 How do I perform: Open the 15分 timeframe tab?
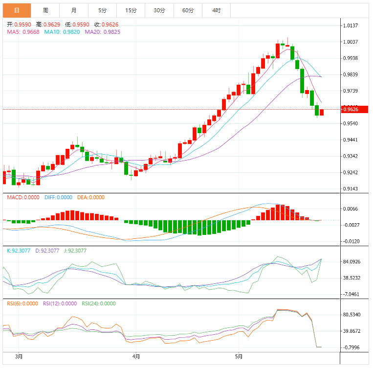[131, 10]
